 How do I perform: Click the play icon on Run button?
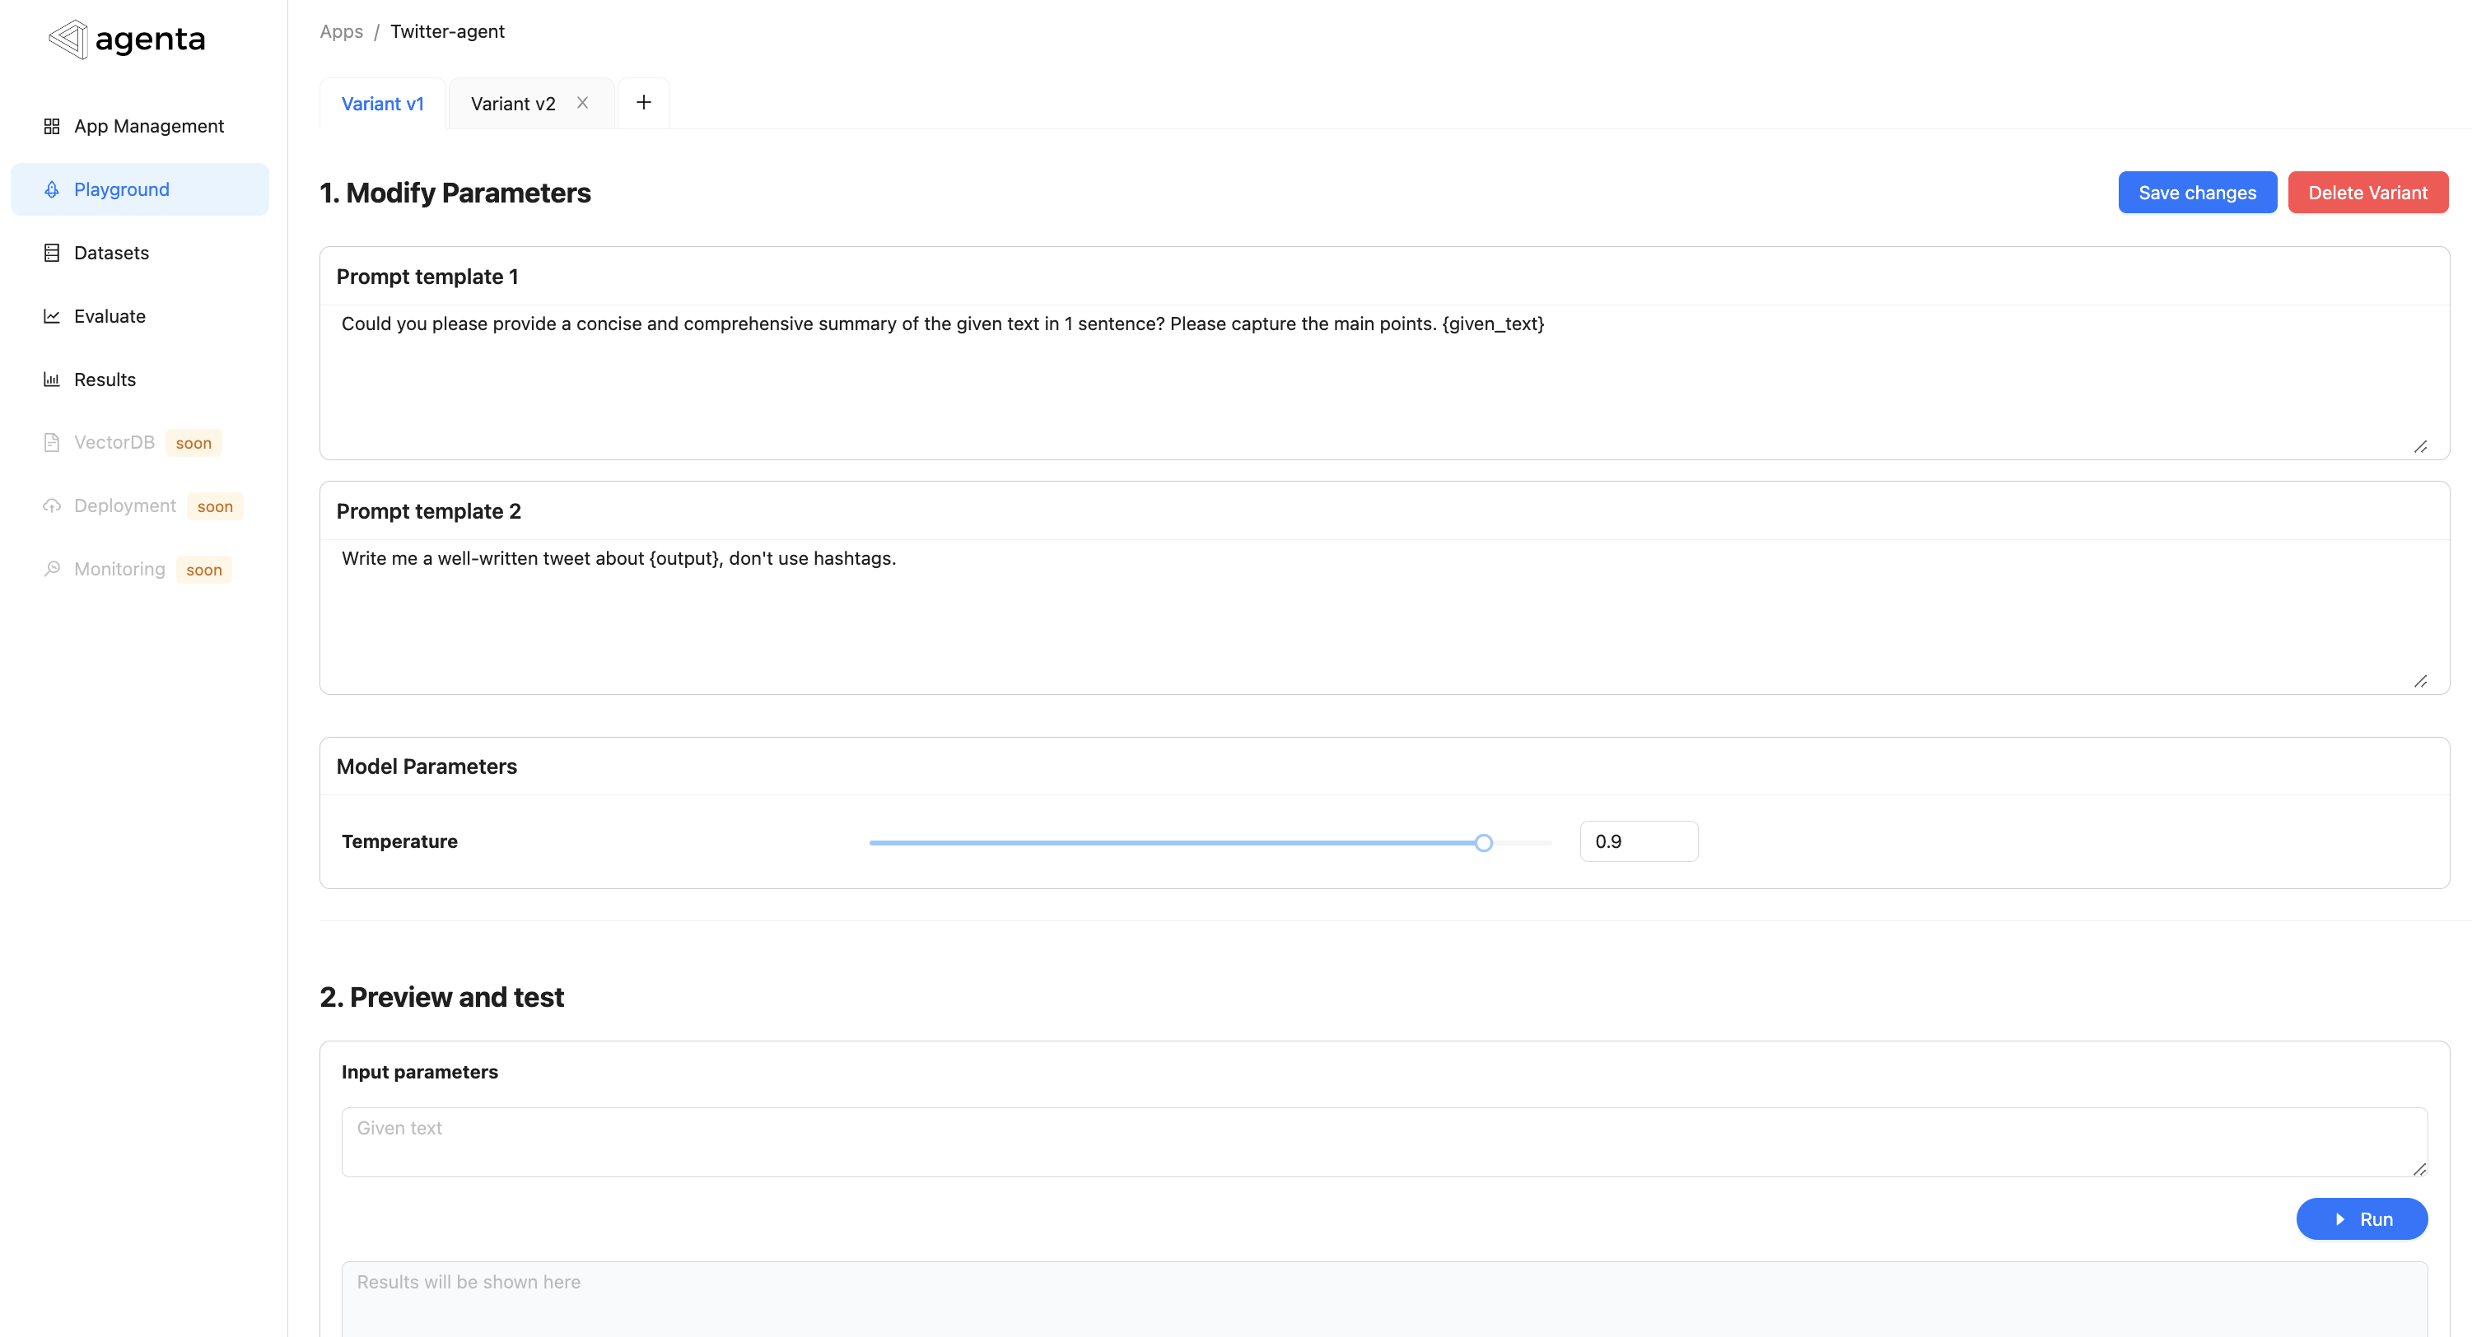click(2339, 1219)
